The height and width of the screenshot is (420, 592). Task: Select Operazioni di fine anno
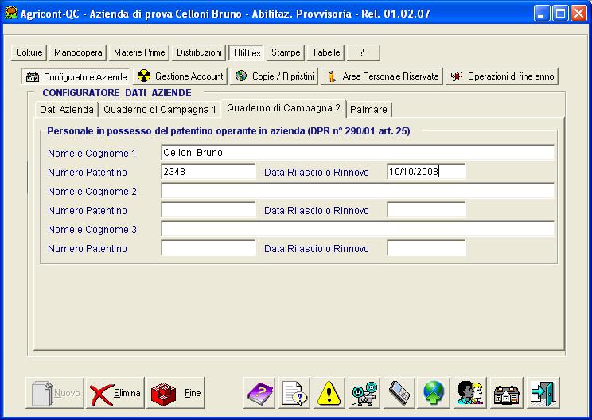coord(502,76)
